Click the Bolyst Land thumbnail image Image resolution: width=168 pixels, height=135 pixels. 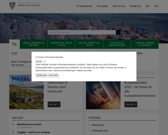point(26,92)
